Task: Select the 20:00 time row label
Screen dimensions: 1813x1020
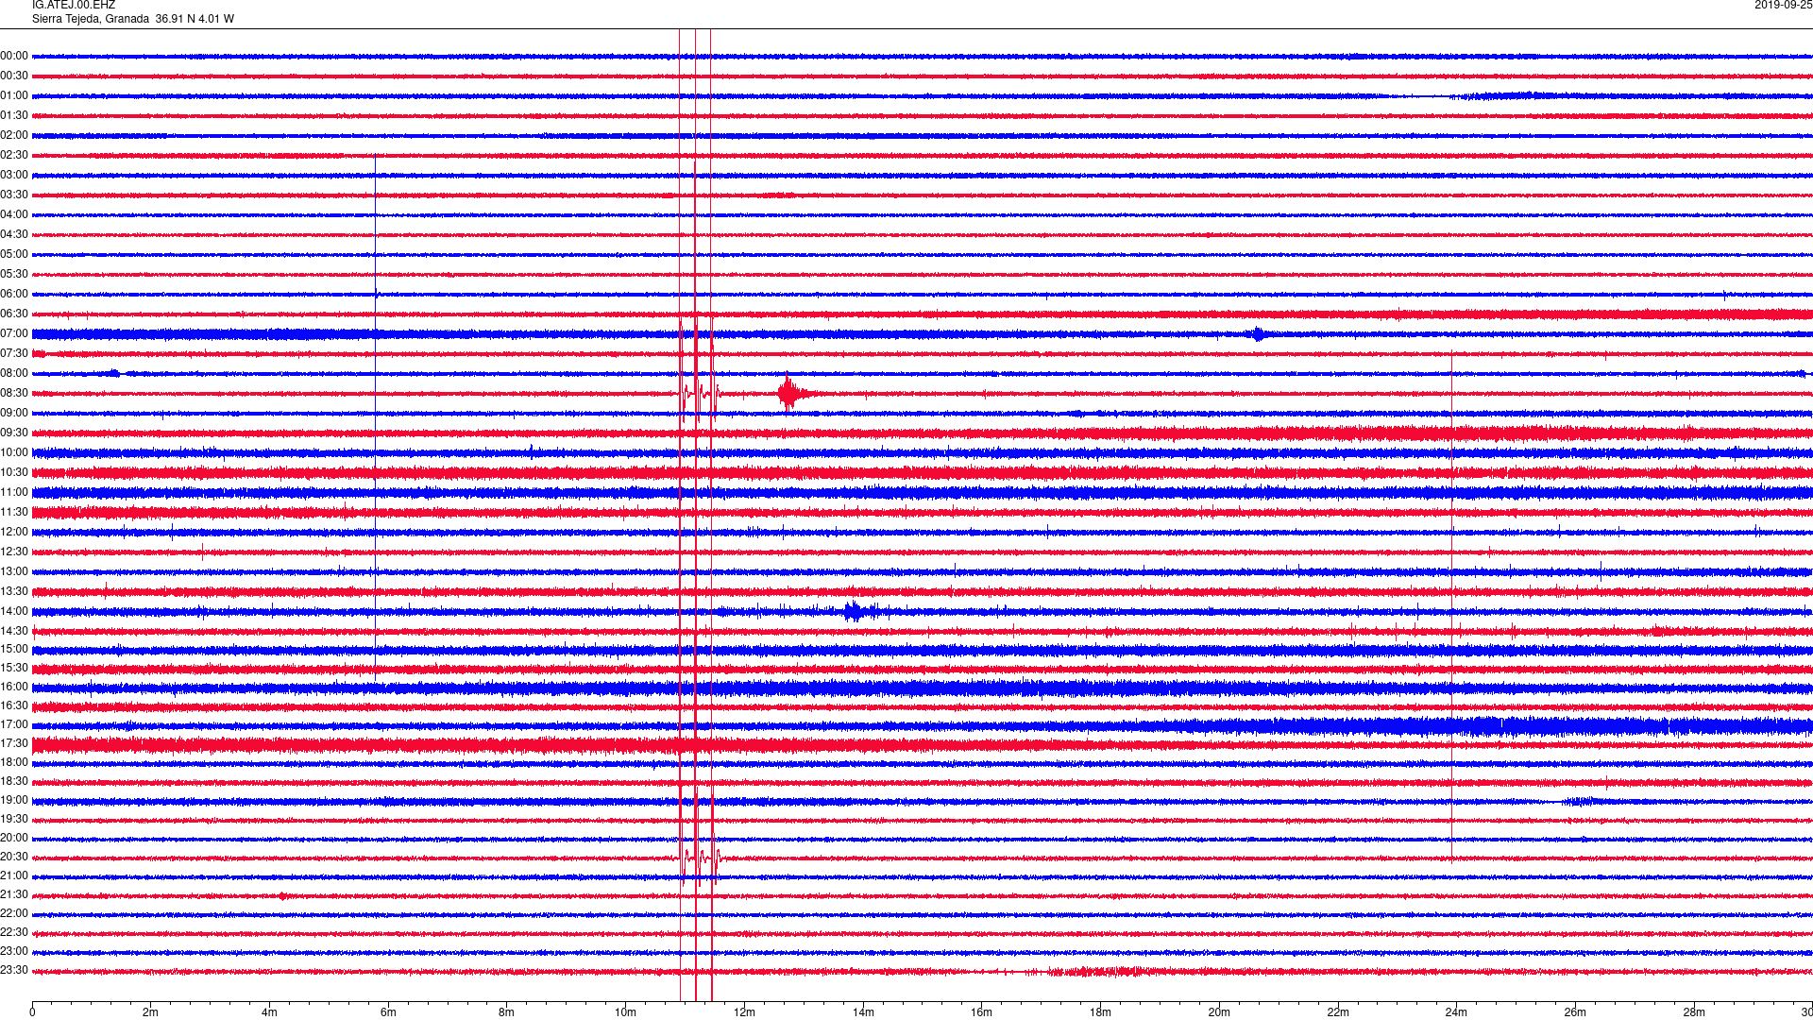Action: [x=14, y=839]
